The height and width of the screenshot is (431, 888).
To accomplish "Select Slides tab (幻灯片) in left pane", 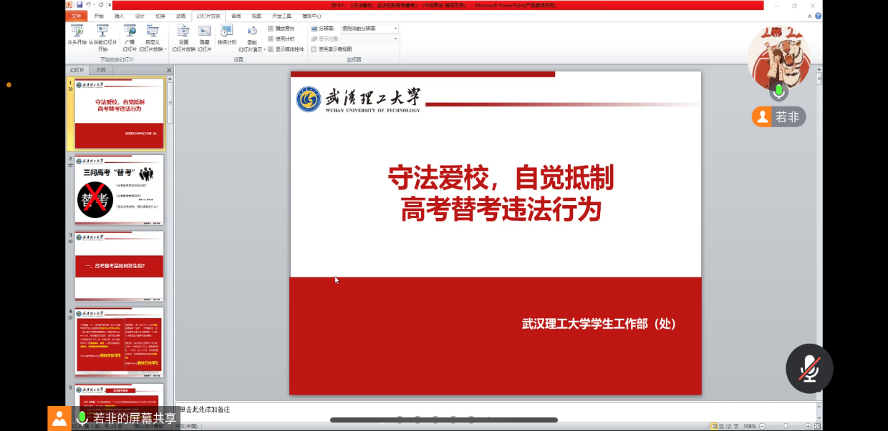I will point(77,70).
